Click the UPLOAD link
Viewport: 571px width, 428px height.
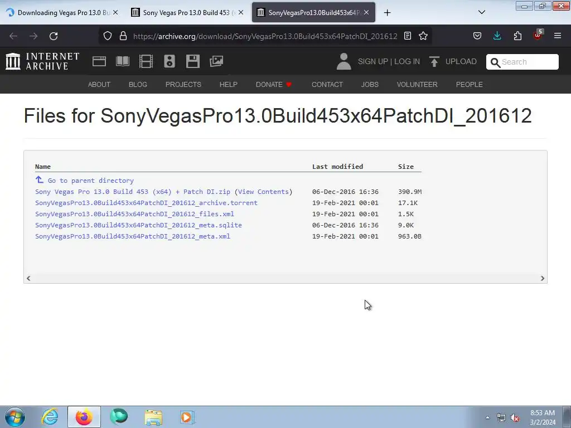pyautogui.click(x=461, y=61)
